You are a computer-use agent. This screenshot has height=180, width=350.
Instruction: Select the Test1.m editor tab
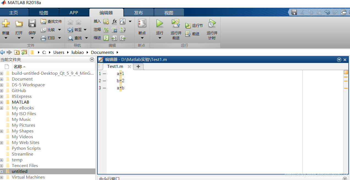pos(115,67)
